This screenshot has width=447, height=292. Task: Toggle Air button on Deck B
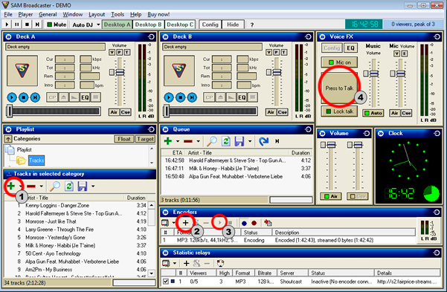[271, 112]
